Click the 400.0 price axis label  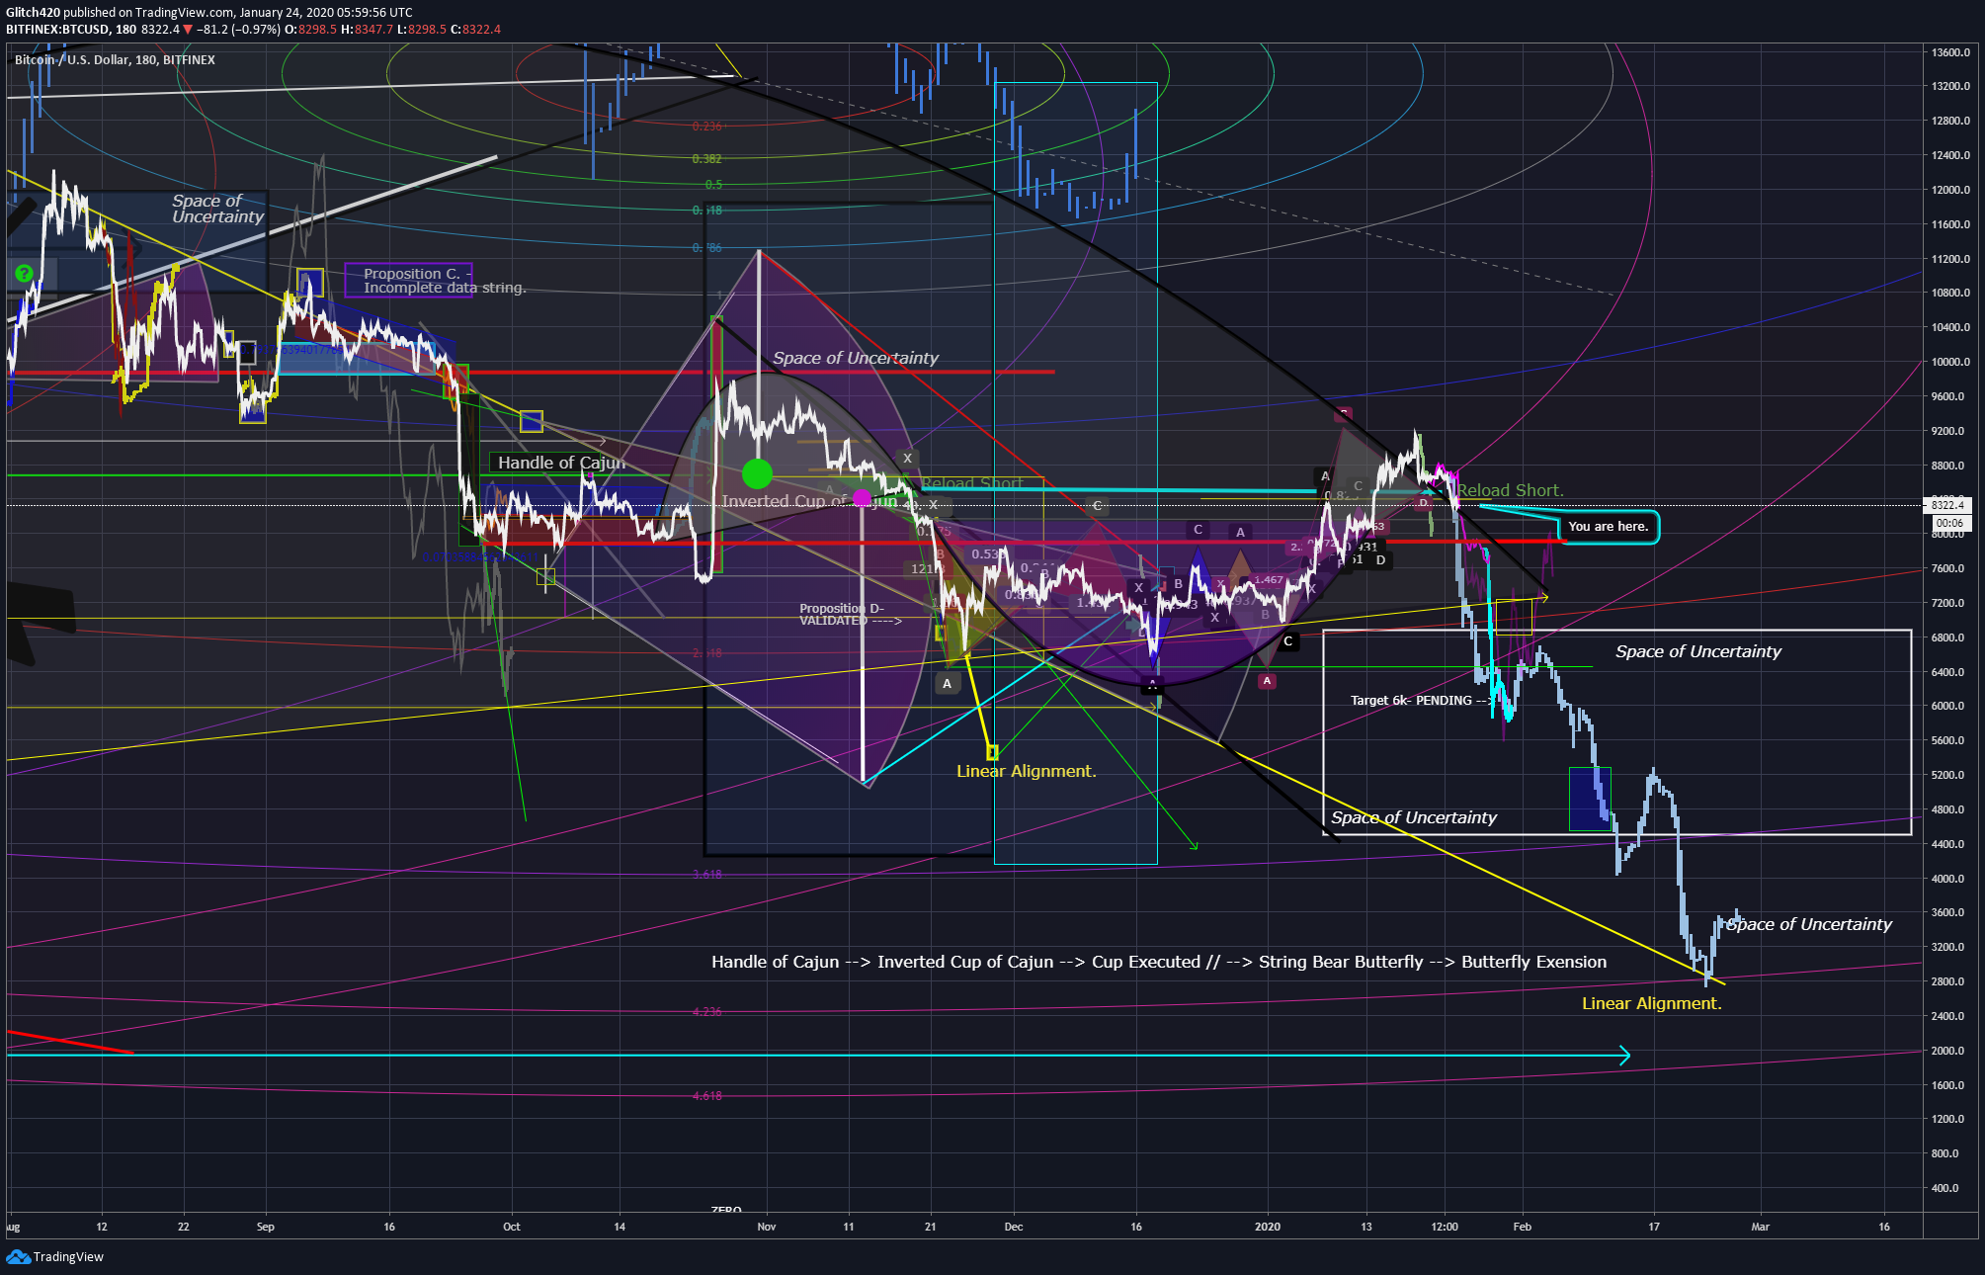point(1944,1188)
